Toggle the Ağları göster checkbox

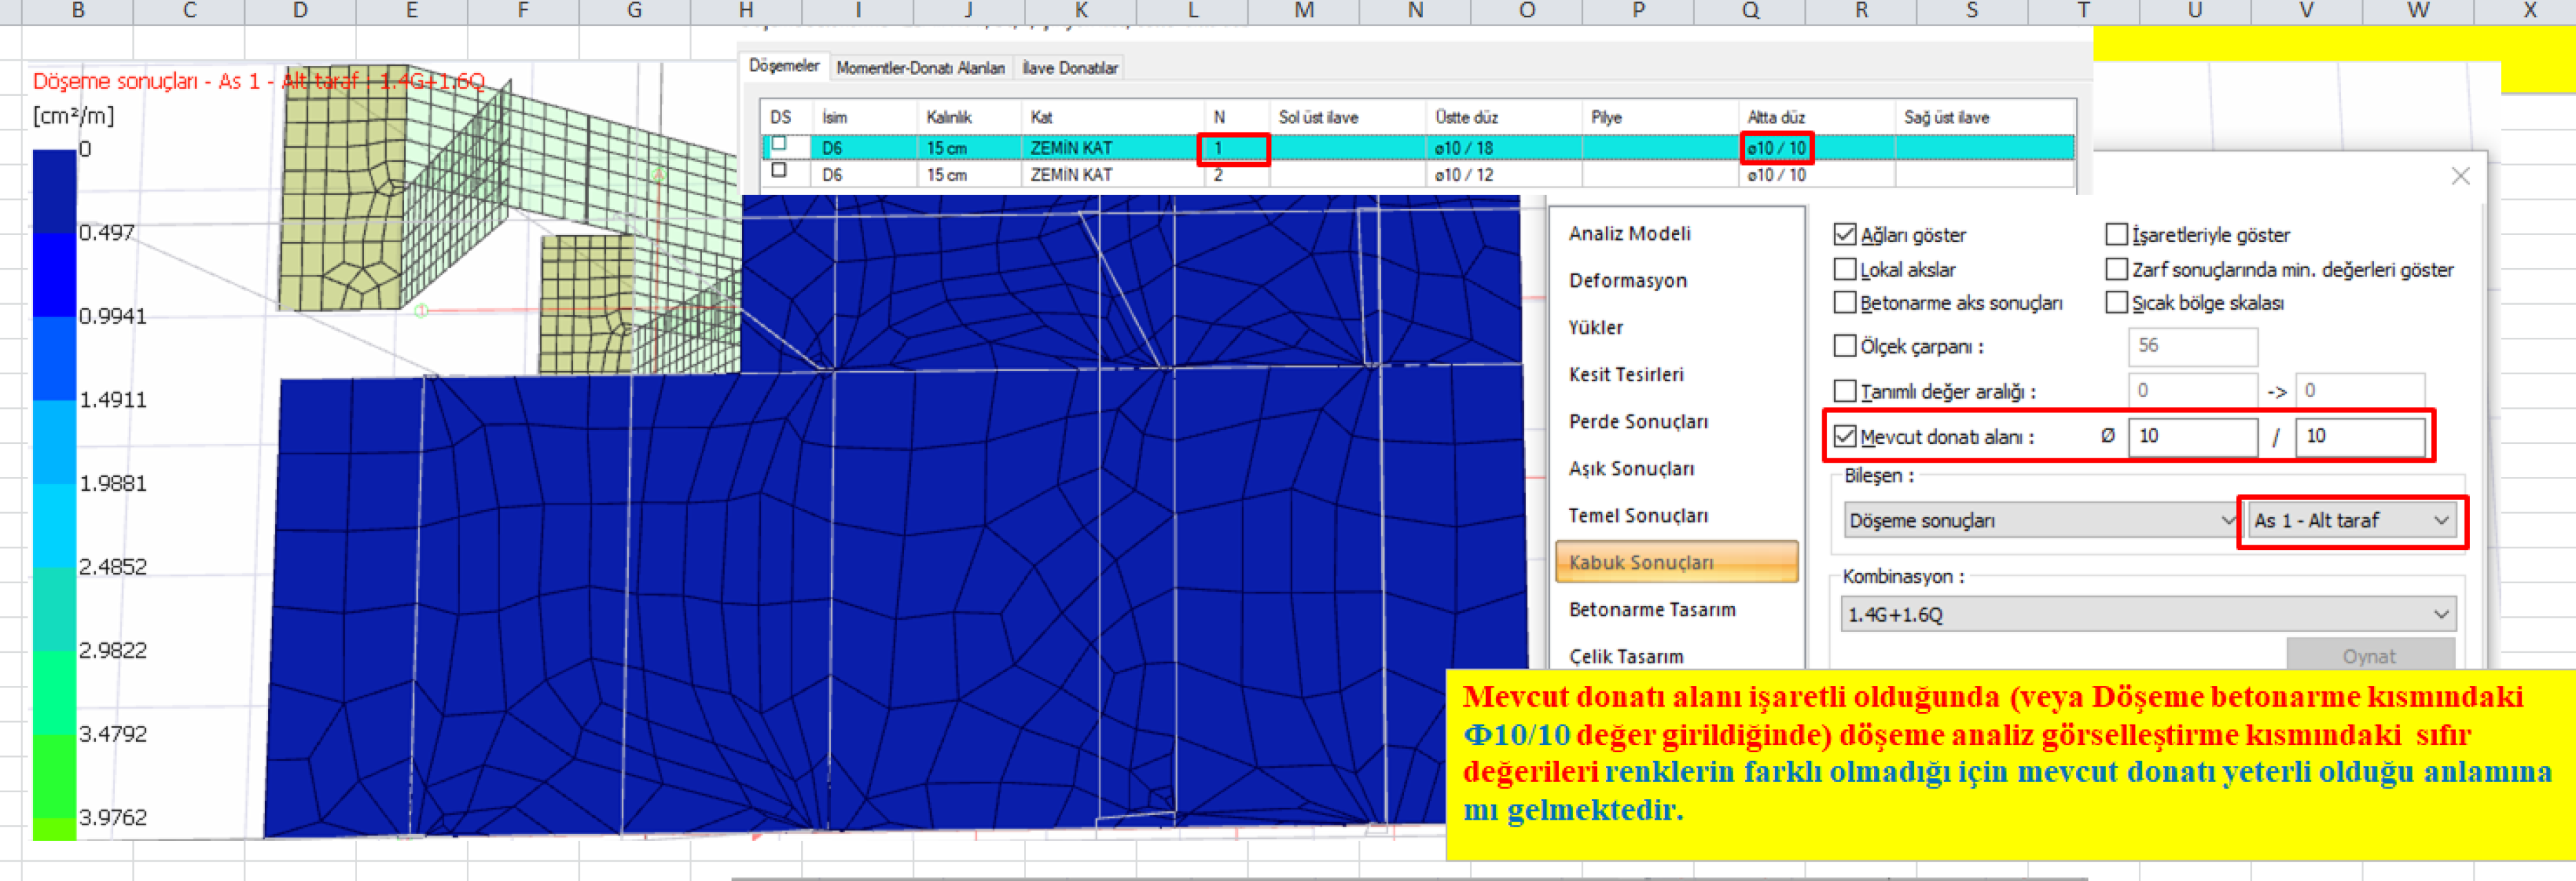click(x=1845, y=235)
